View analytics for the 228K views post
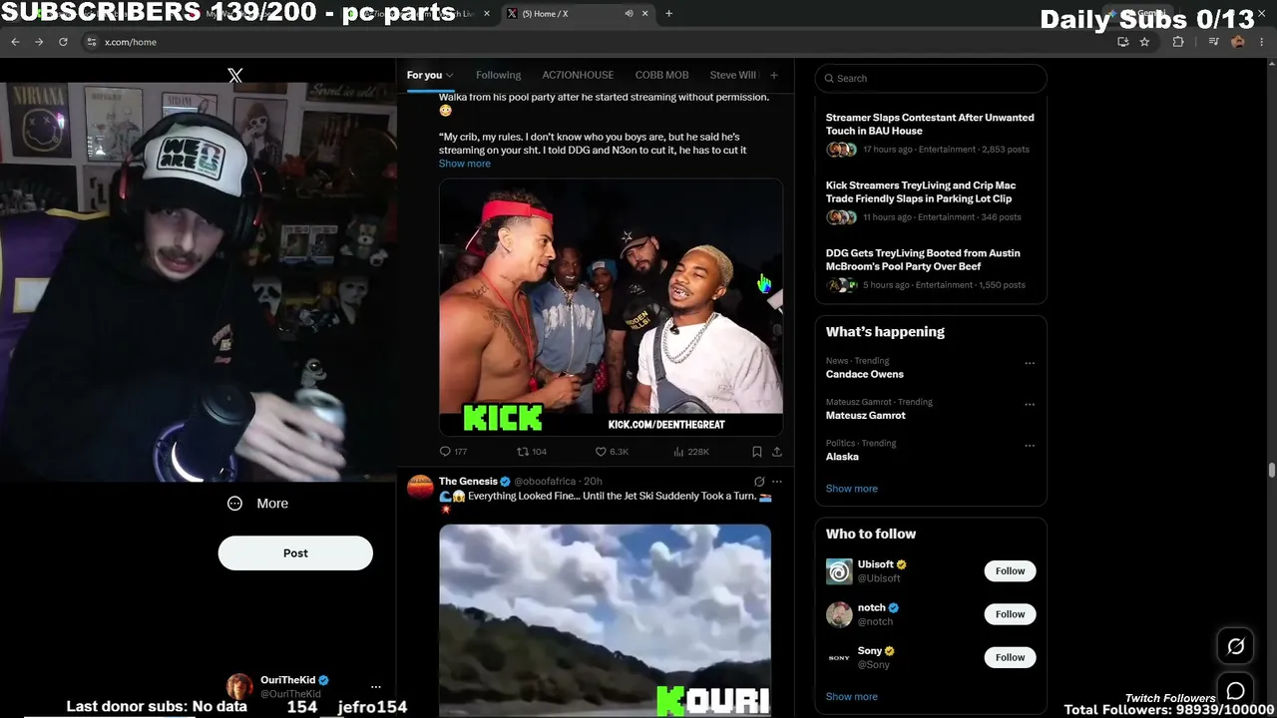 click(691, 452)
